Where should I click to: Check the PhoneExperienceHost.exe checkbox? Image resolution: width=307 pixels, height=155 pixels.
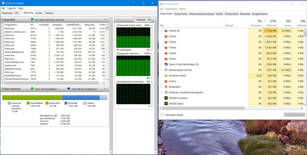(3, 79)
